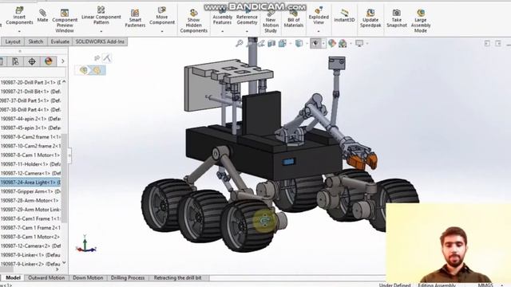
Task: Open Down Motion study tab
Action: click(x=88, y=277)
